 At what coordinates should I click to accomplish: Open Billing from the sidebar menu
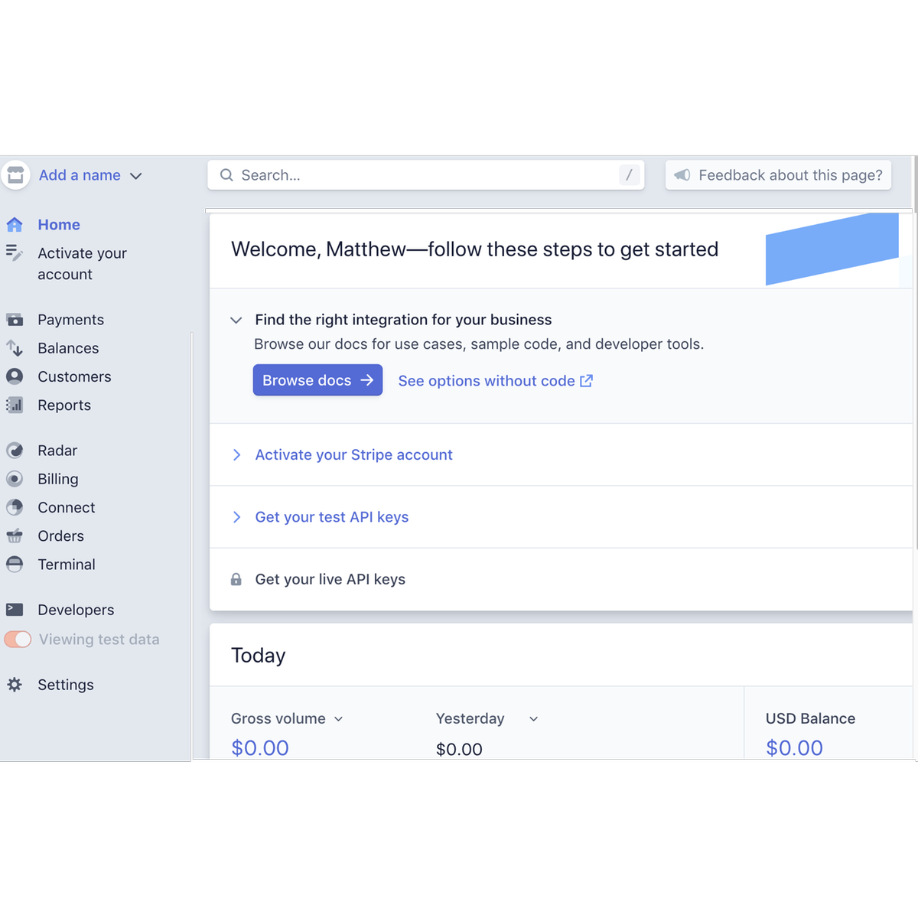pos(58,479)
